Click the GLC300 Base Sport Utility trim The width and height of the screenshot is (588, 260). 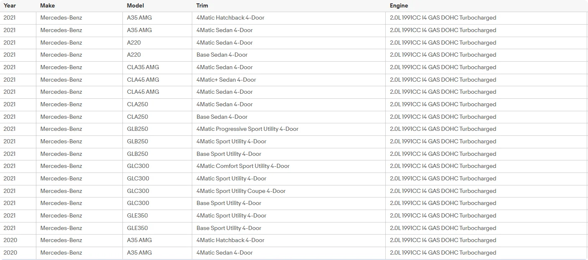click(x=229, y=203)
